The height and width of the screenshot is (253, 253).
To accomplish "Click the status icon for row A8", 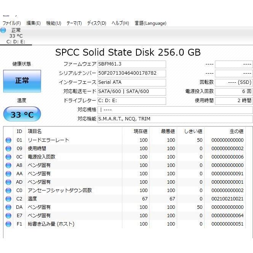I will [x=8, y=165].
